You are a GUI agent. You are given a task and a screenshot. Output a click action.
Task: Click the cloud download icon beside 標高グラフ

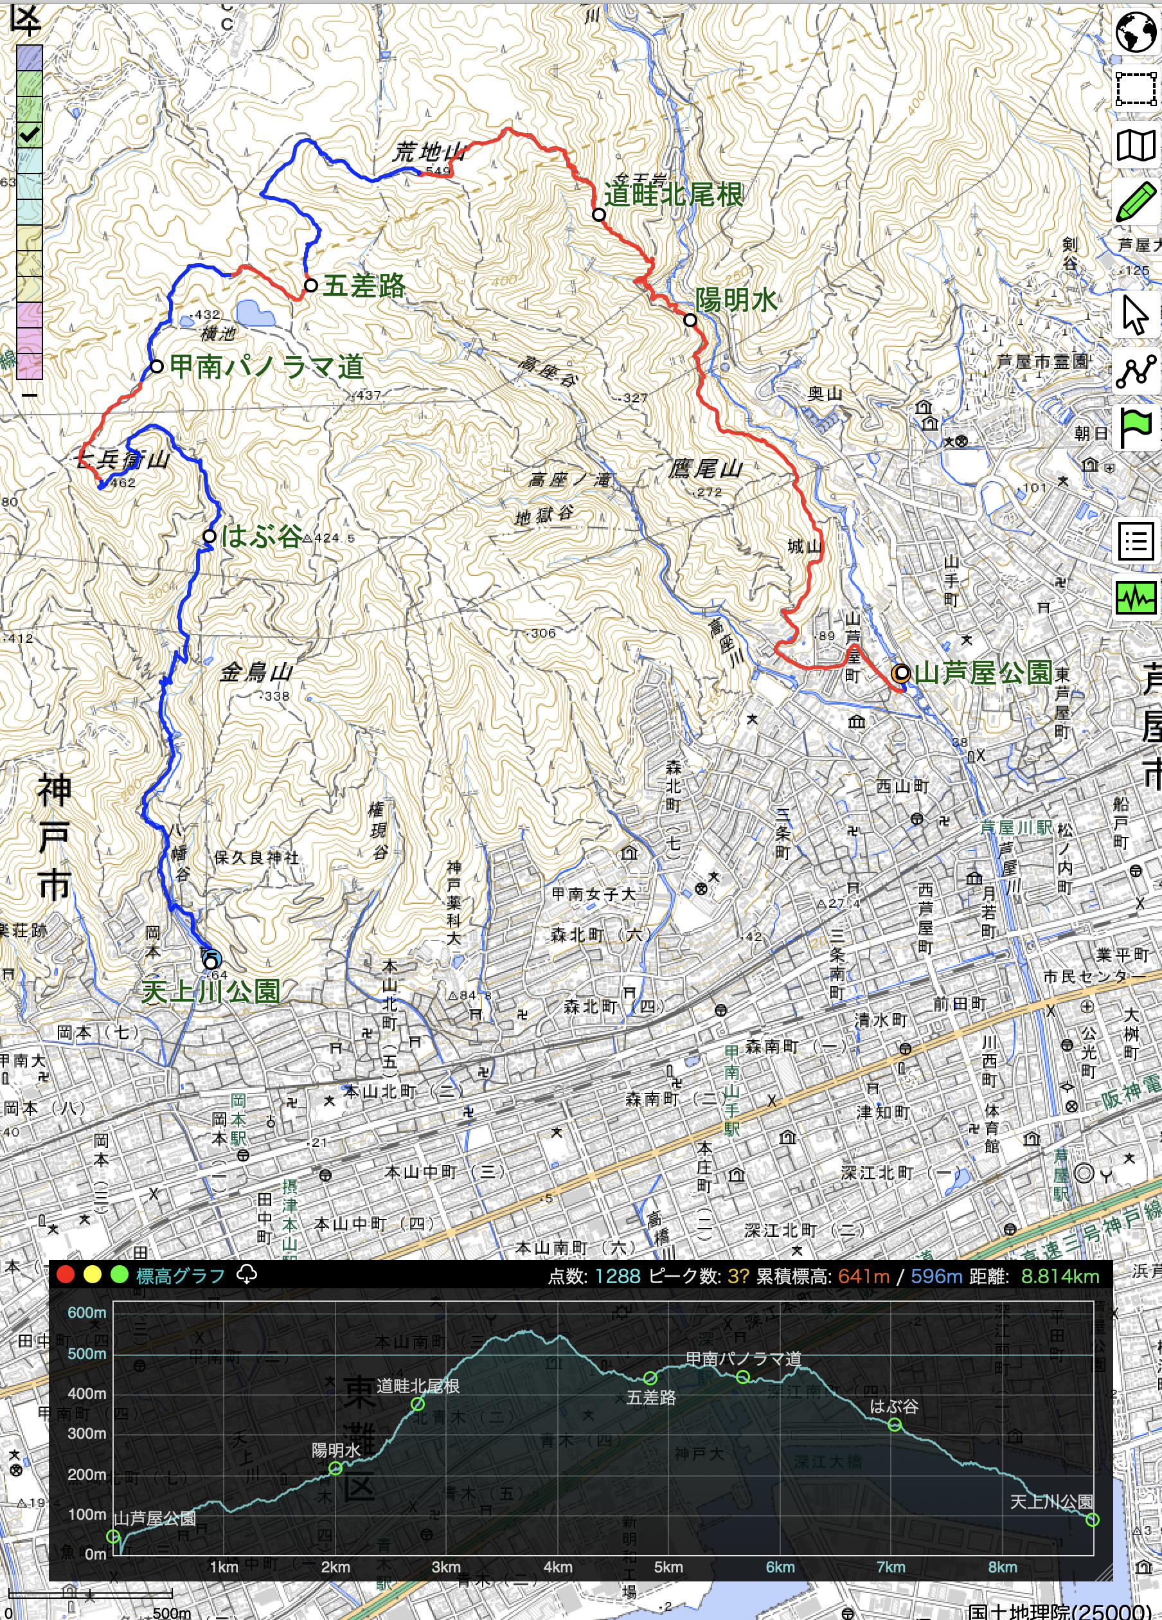[x=246, y=1274]
